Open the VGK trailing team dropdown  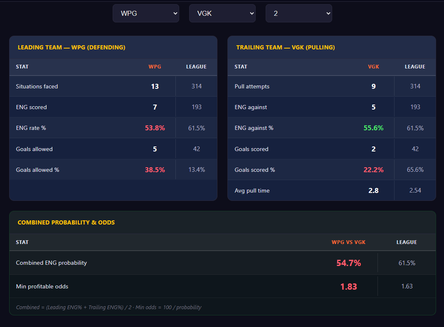pos(222,13)
